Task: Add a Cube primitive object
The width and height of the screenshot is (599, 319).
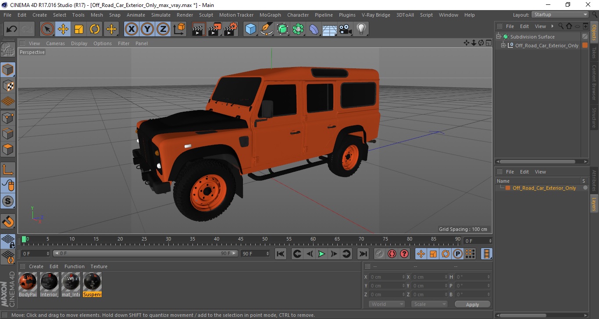Action: pos(250,29)
